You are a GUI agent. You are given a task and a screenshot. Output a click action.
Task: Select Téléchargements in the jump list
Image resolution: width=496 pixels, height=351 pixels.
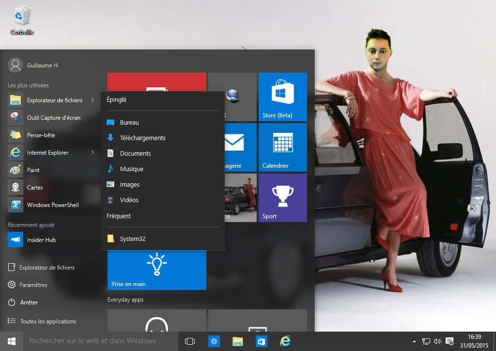click(142, 138)
